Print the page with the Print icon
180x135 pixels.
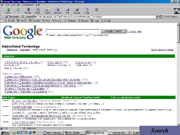pos(67,11)
